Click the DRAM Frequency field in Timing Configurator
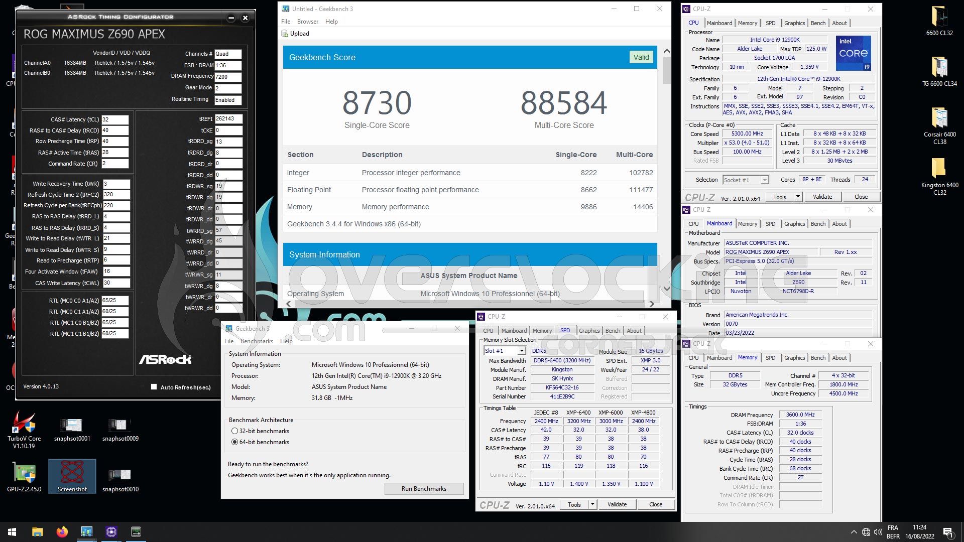 tap(228, 77)
